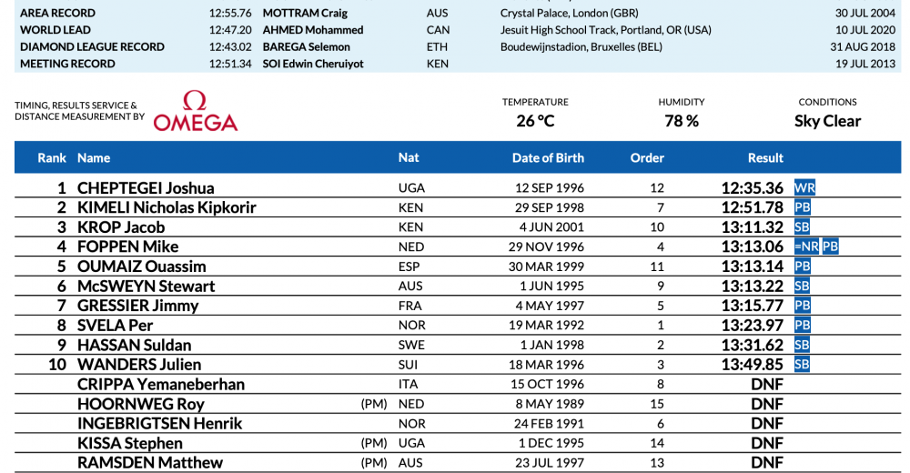Click the =NR badge in Foppen's row
The width and height of the screenshot is (910, 473).
click(806, 247)
